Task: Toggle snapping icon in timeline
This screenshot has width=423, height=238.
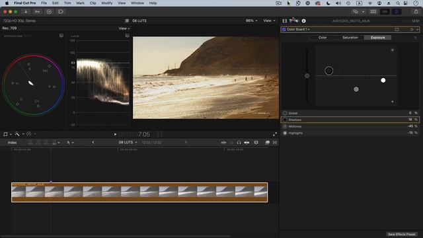Action: point(247,143)
